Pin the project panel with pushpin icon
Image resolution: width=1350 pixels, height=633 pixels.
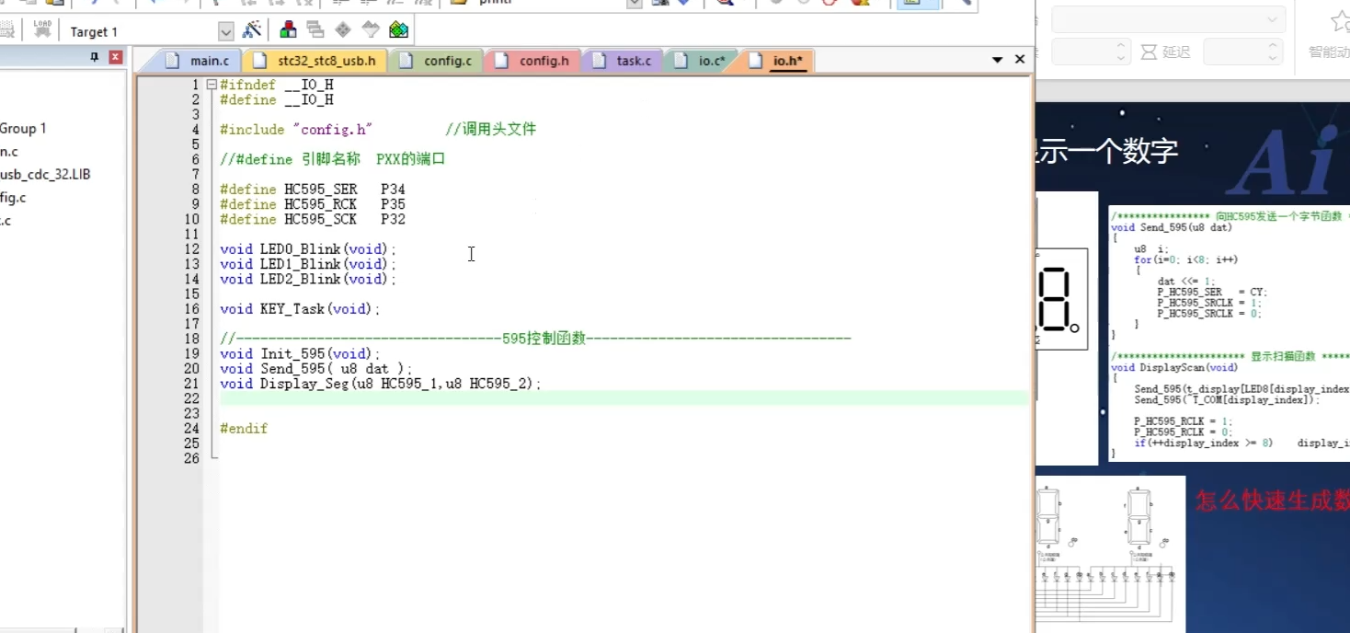(94, 57)
